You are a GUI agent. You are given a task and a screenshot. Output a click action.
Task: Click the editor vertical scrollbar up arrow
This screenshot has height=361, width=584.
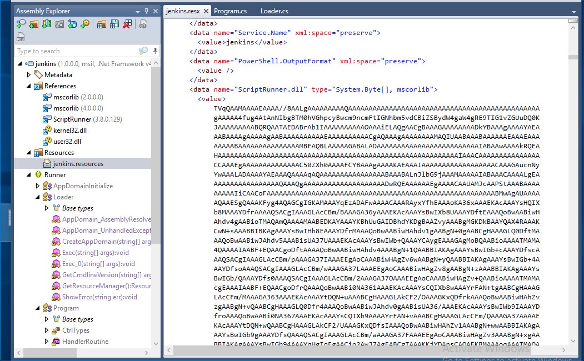573,28
